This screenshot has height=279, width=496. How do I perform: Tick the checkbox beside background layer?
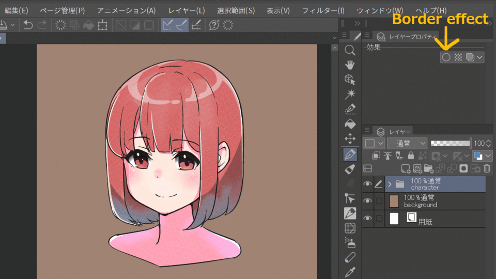[x=379, y=201]
